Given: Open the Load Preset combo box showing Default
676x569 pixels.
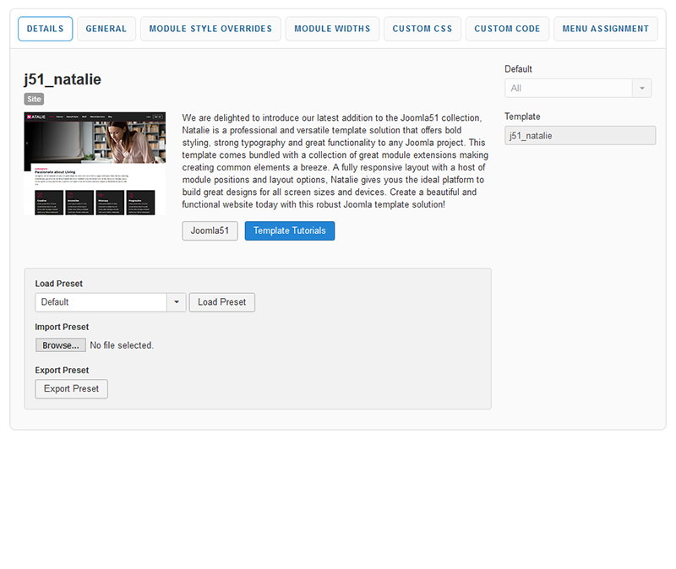Looking at the screenshot, I should tap(101, 302).
